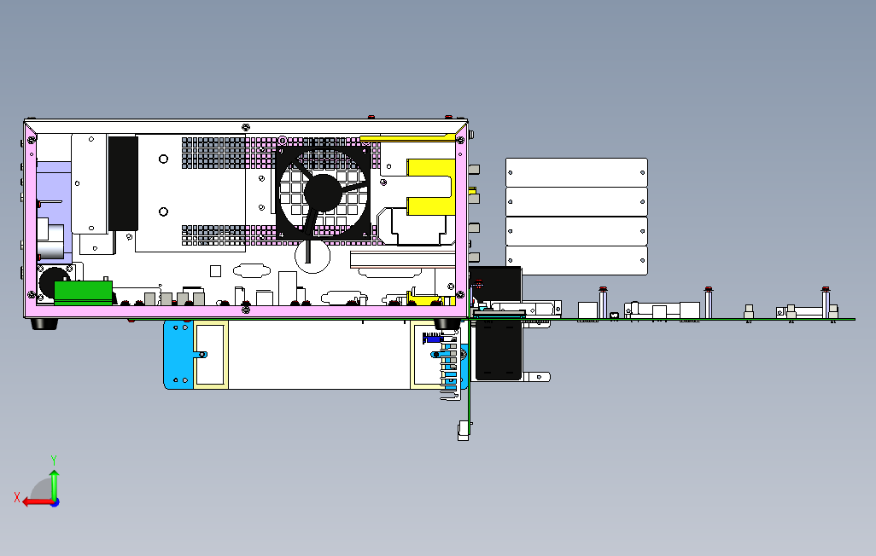Select the large white circular capacitor below the fan
The width and height of the screenshot is (876, 556).
coord(312,256)
